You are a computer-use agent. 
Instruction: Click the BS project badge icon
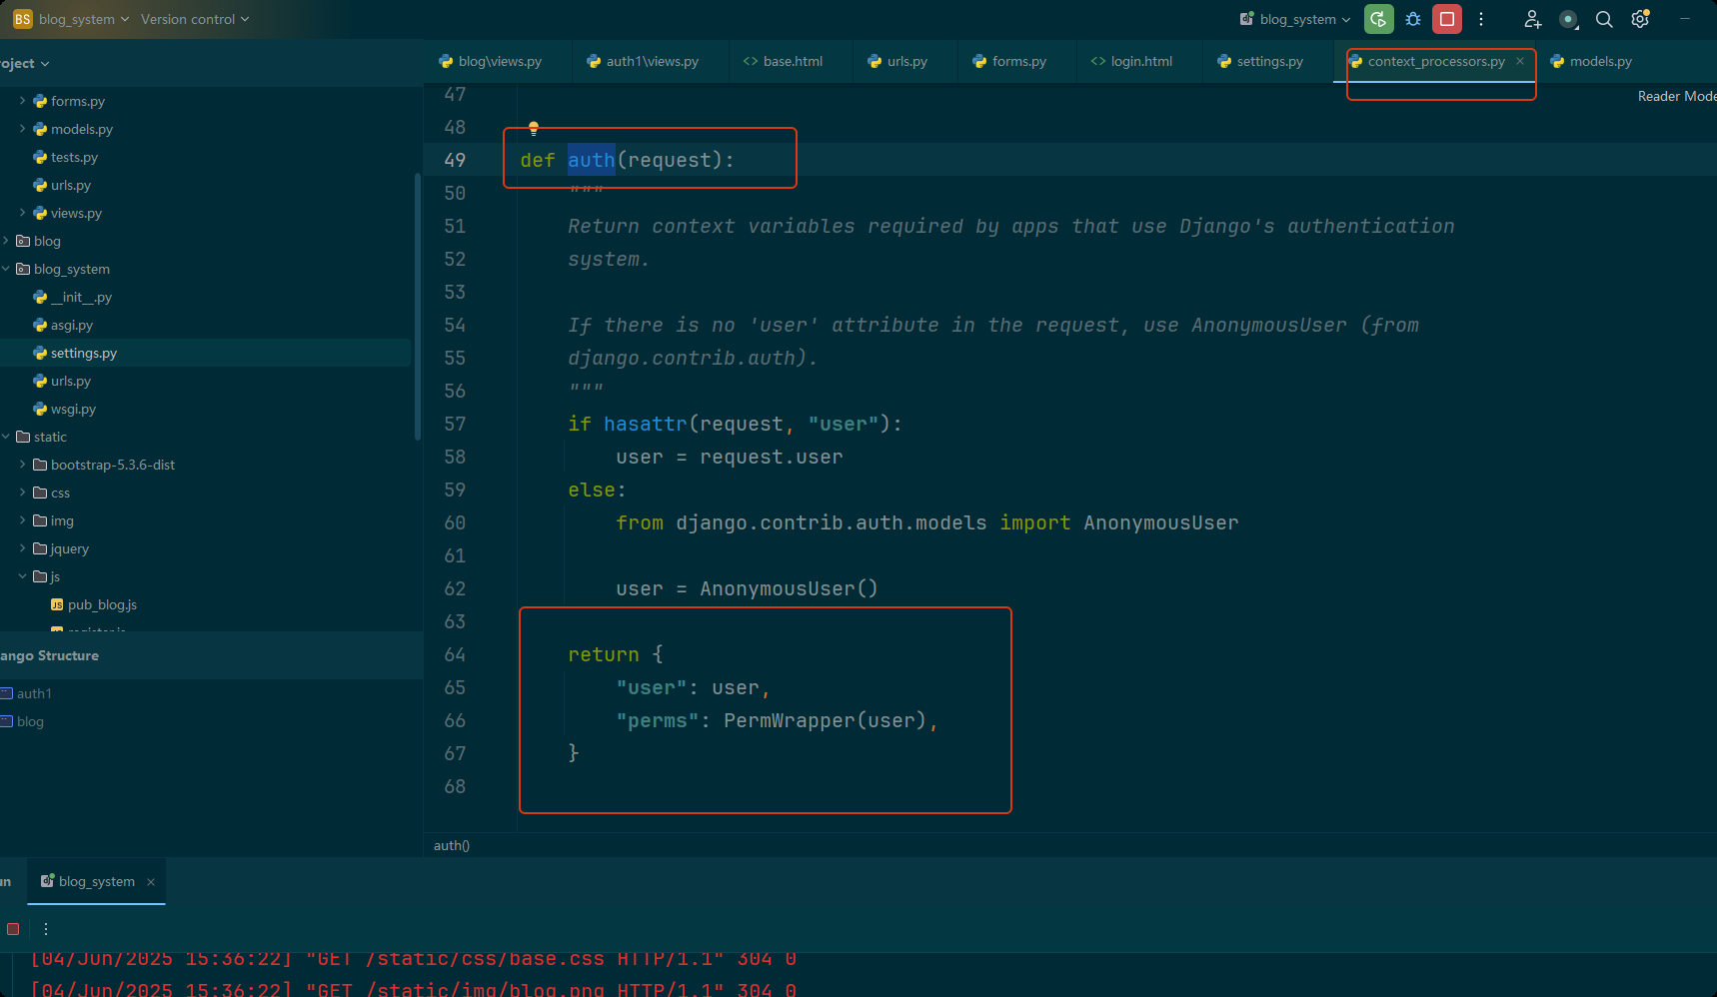point(22,19)
